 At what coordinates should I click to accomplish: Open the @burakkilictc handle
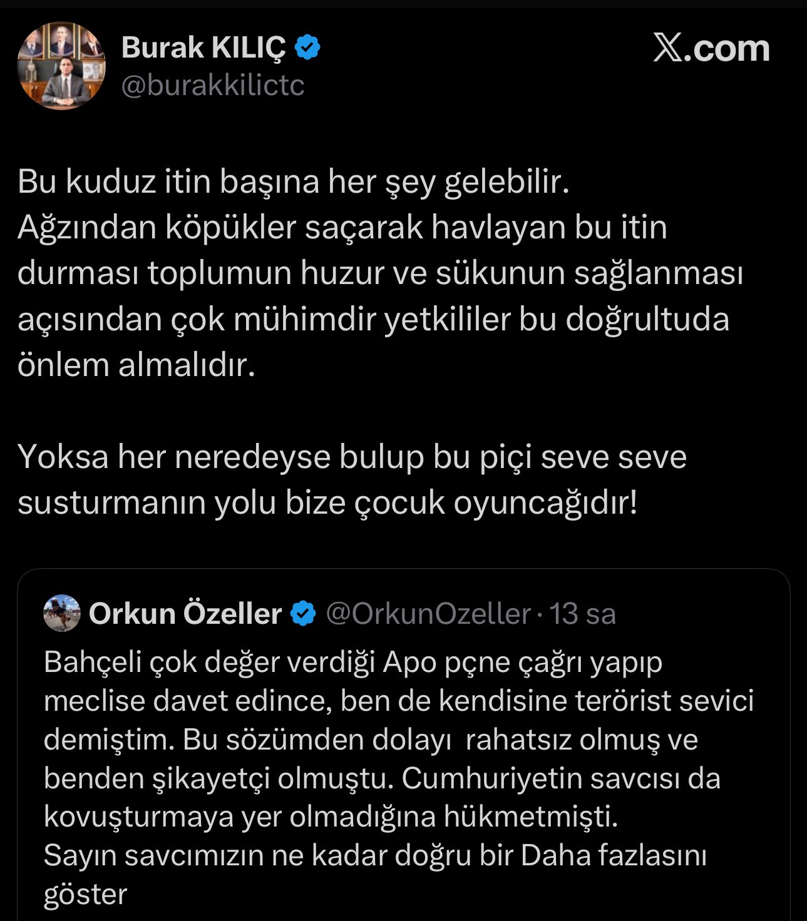[x=212, y=85]
